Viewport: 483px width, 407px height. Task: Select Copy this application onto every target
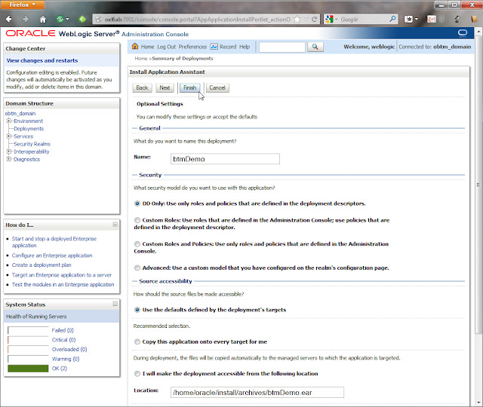137,341
